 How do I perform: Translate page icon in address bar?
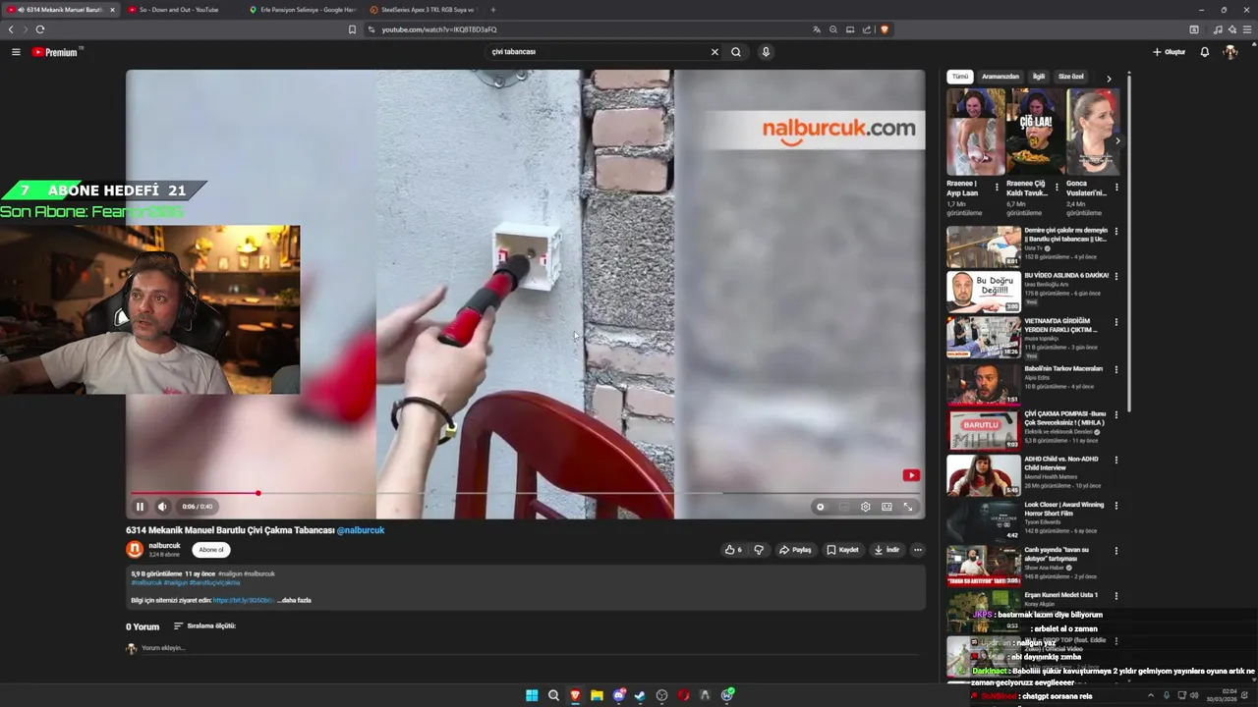click(x=816, y=29)
